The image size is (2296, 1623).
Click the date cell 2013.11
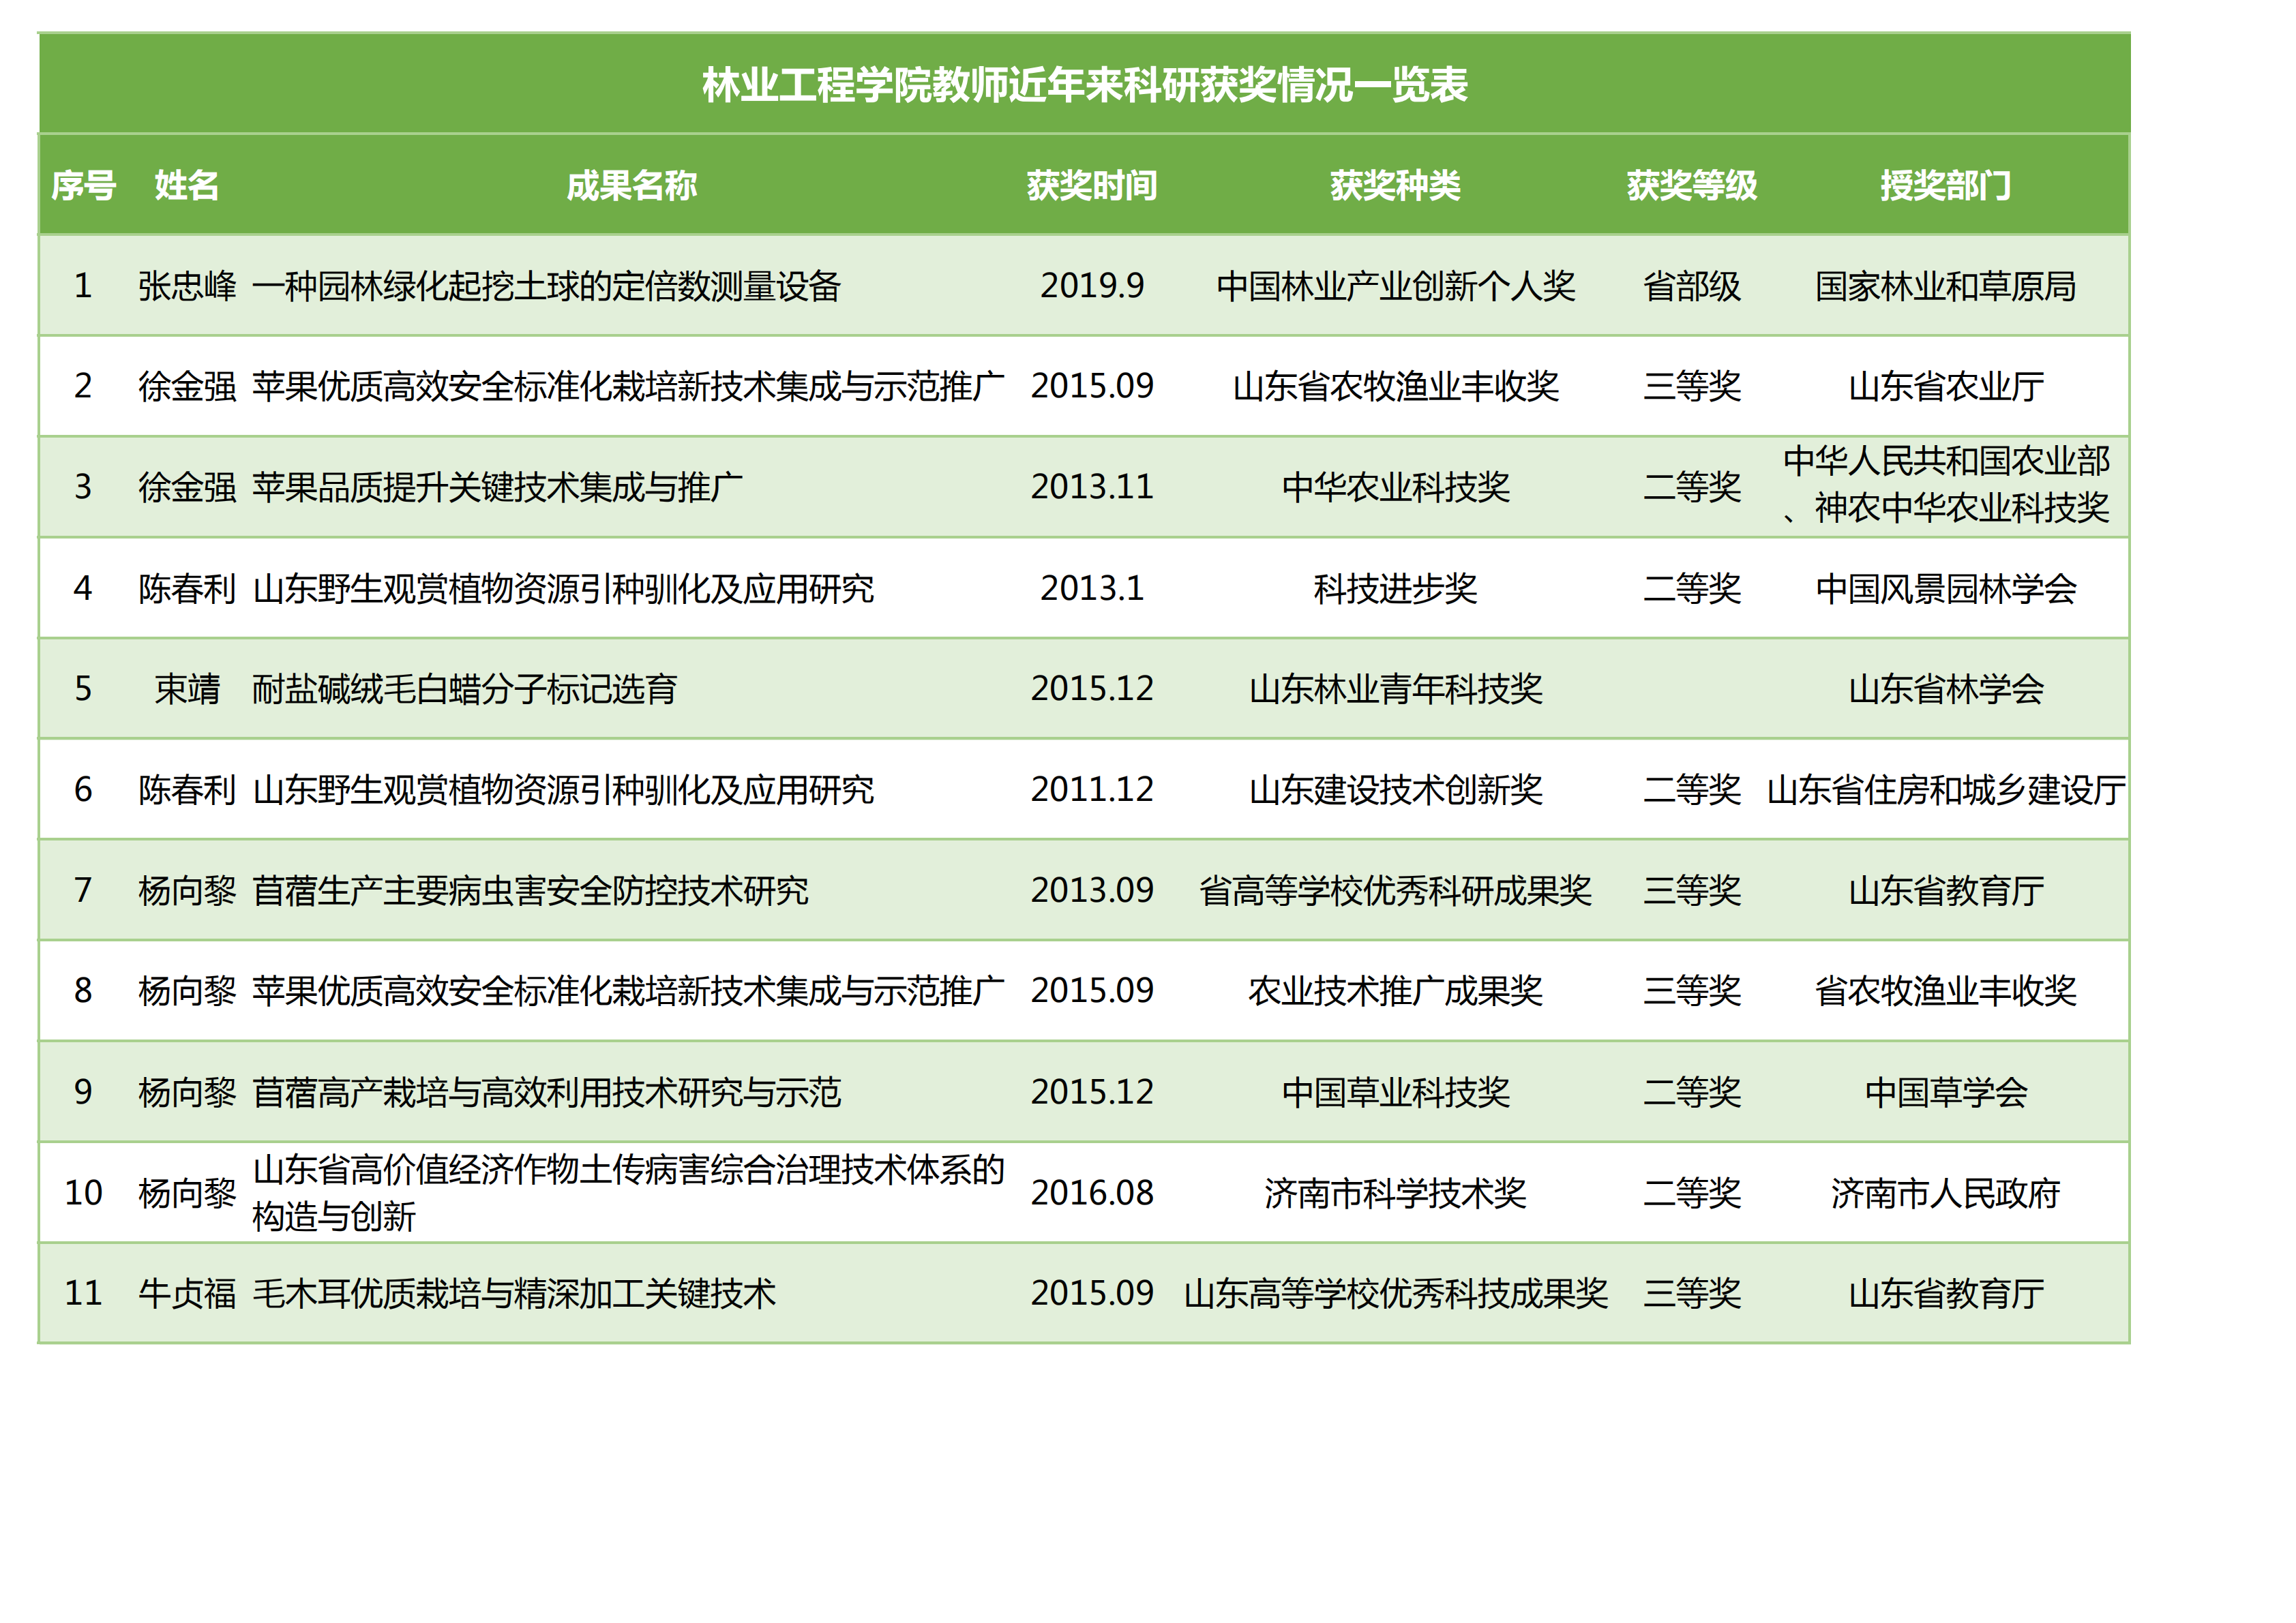pyautogui.click(x=1092, y=487)
